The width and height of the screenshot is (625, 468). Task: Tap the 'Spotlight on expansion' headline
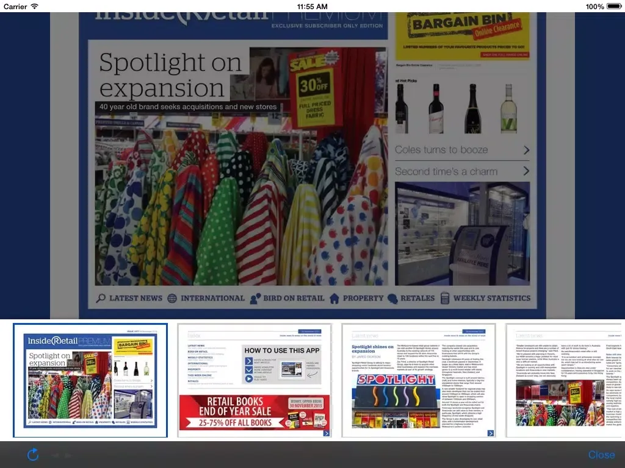[171, 74]
